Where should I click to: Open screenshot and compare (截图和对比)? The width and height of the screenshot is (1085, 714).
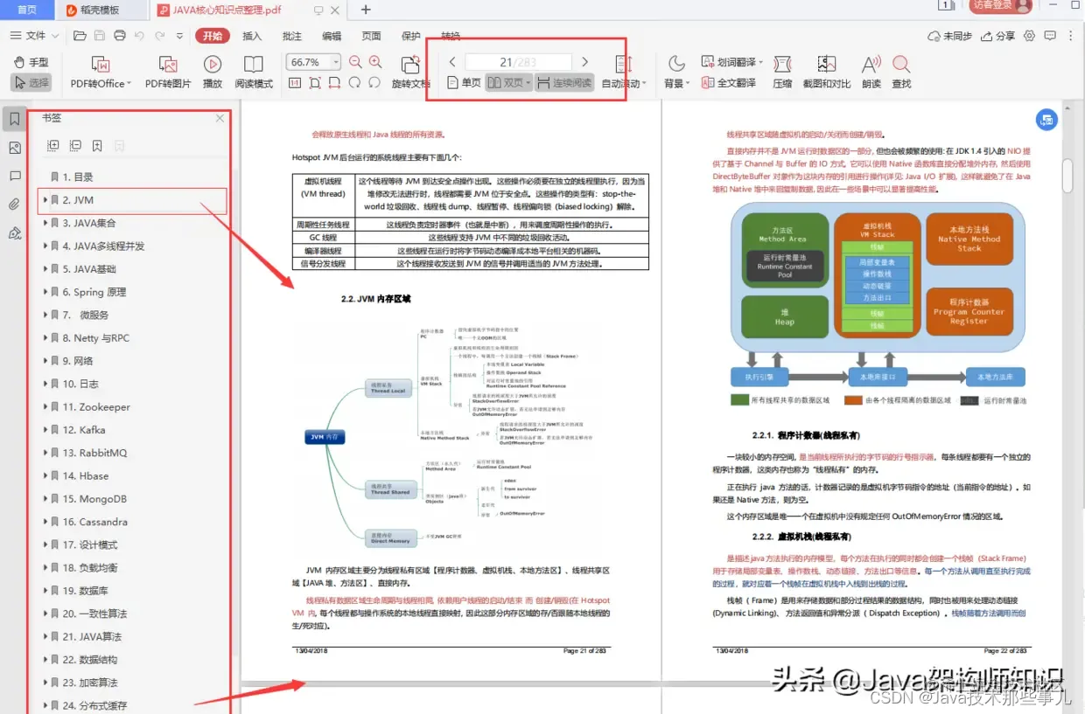coord(827,73)
